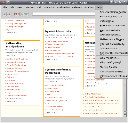Screen dimensions: 128x123
Task: Open the Control Objects link
Action: (53, 47)
